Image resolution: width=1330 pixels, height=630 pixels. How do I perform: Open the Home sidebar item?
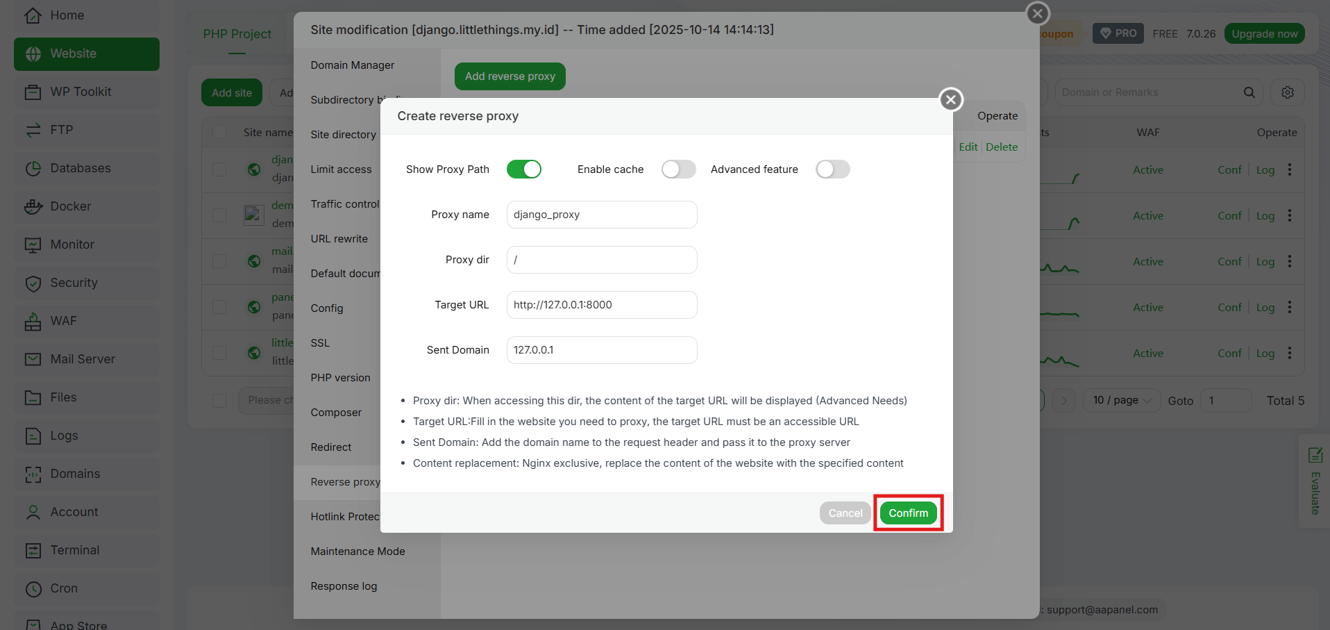pos(87,15)
